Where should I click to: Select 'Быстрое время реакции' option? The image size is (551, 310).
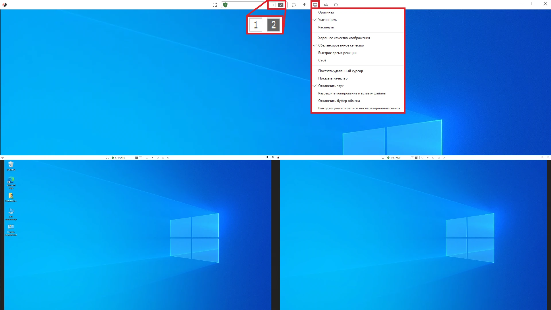pos(337,53)
